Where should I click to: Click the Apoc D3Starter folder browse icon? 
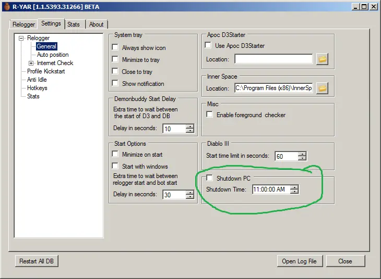tap(323, 59)
